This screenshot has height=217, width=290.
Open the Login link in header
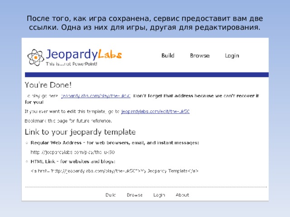pos(232,56)
